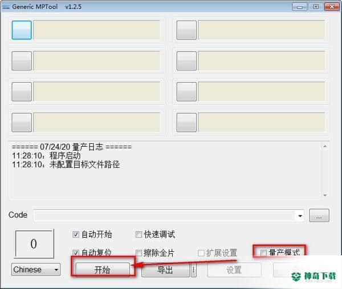Toggle the 自动复位 checkbox
Viewport: 342px width, 289px height.
76,253
